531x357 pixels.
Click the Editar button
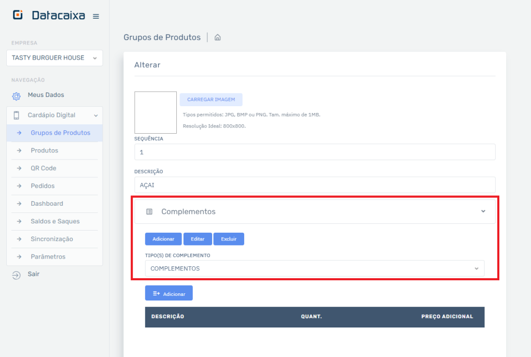coord(198,239)
